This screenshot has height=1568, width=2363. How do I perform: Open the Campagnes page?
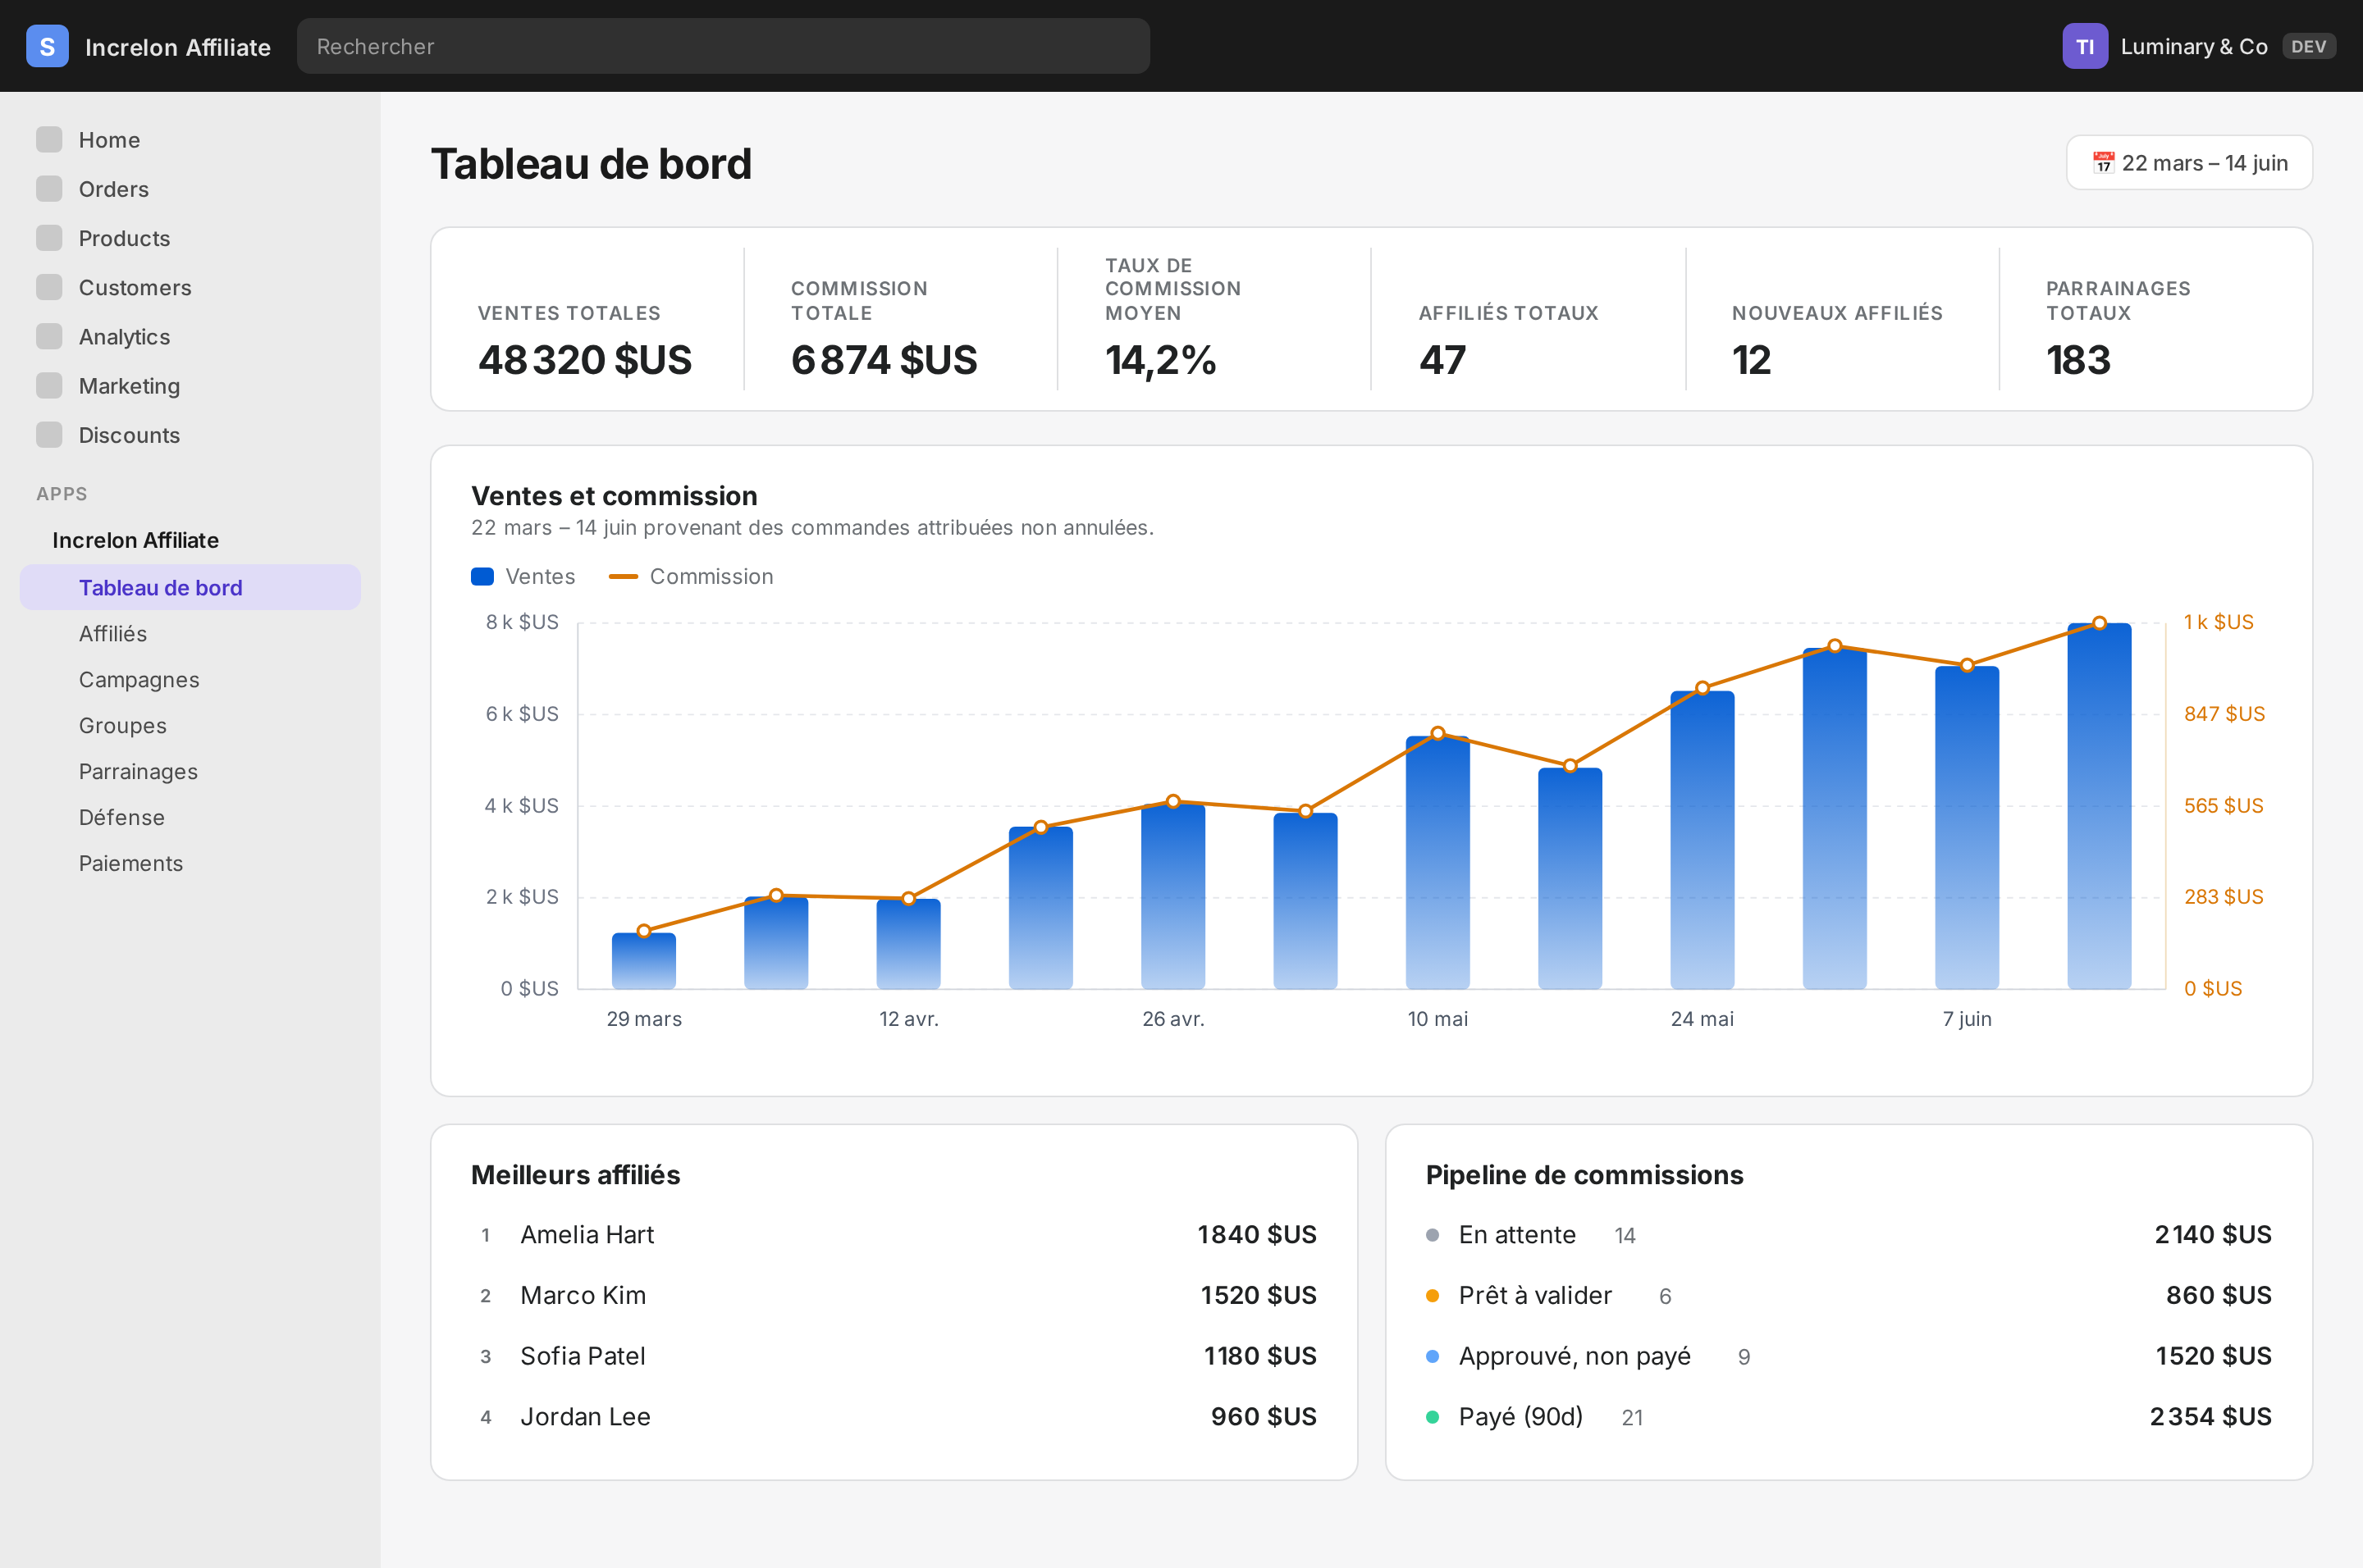coord(190,679)
